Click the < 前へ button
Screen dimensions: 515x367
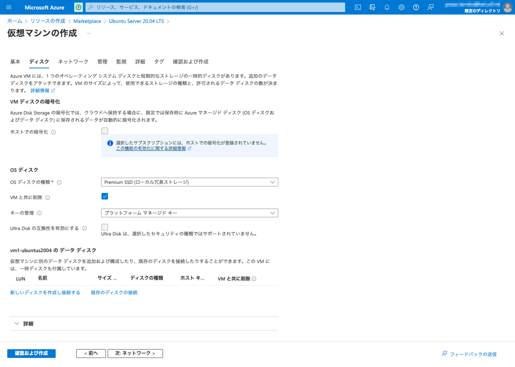[91, 354]
